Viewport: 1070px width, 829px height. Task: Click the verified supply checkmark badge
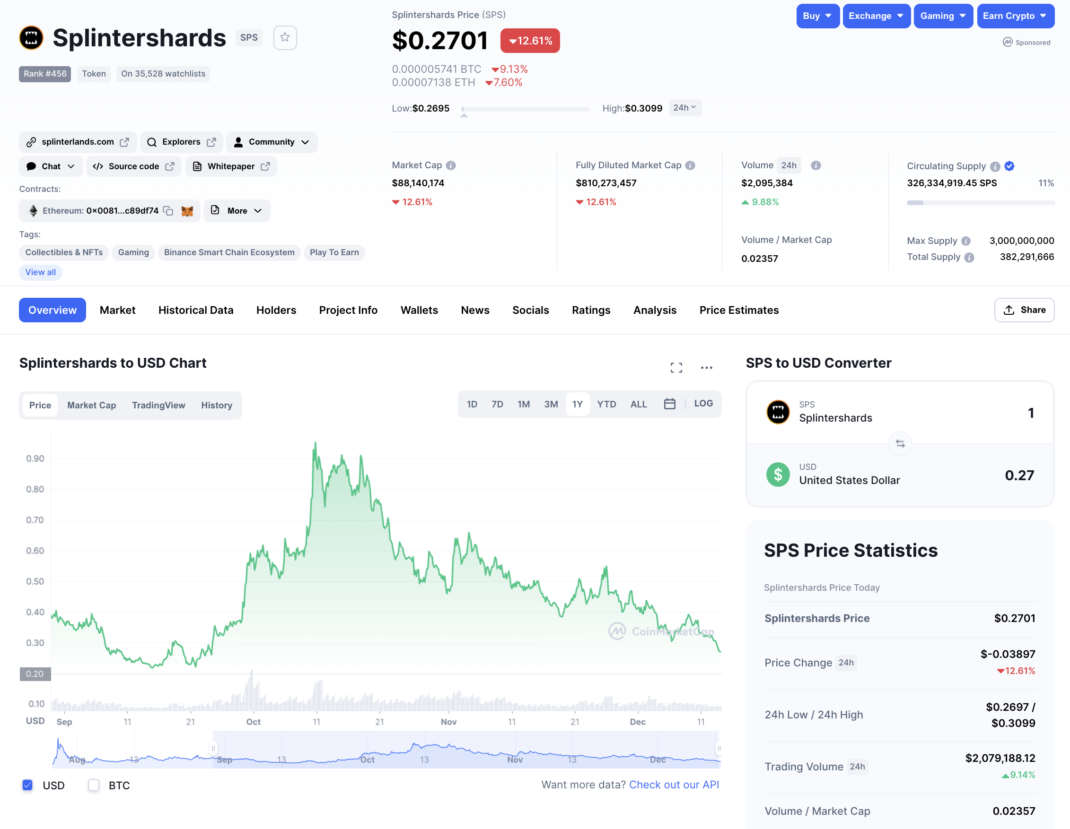pos(1009,166)
